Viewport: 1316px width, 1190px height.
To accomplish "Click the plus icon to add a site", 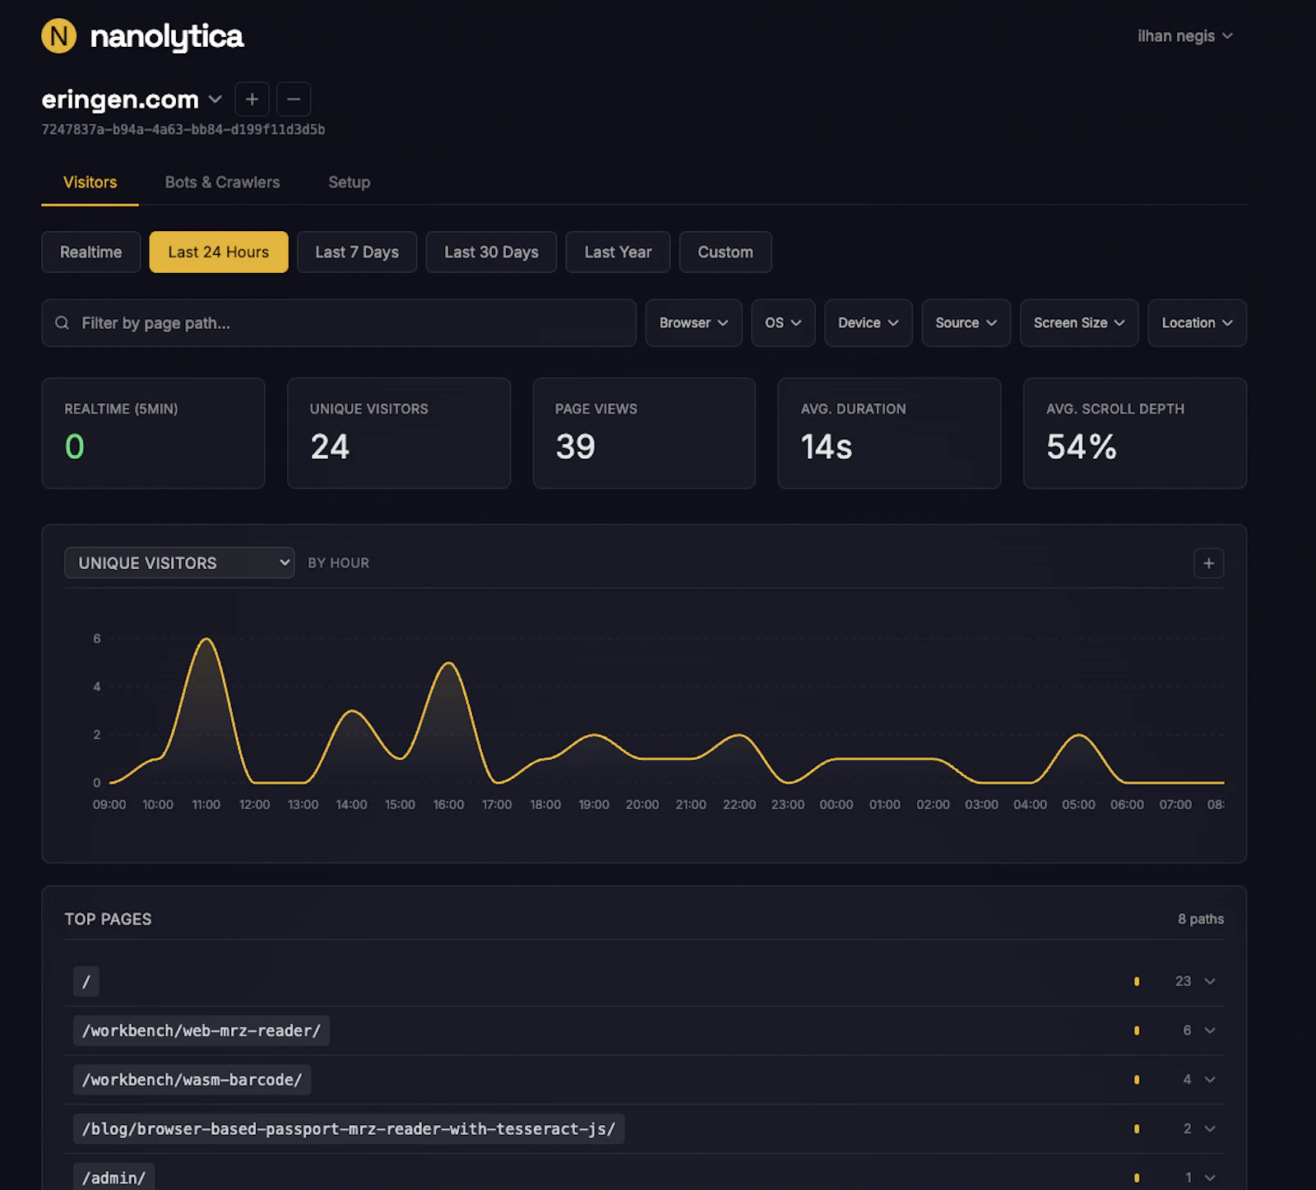I will coord(252,99).
